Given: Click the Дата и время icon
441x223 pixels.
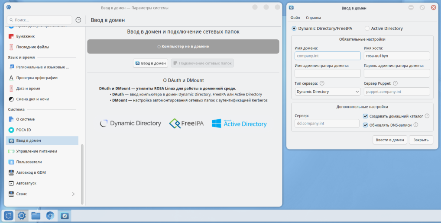Looking at the screenshot, I should pos(11,88).
